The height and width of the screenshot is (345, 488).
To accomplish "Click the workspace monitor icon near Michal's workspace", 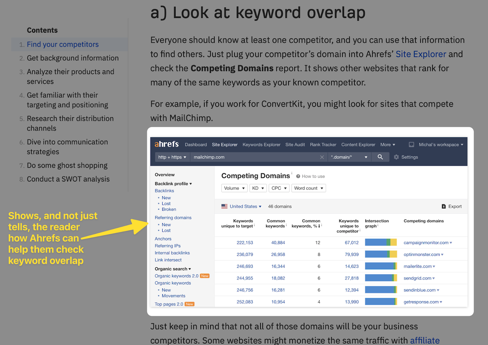I will pyautogui.click(x=411, y=144).
